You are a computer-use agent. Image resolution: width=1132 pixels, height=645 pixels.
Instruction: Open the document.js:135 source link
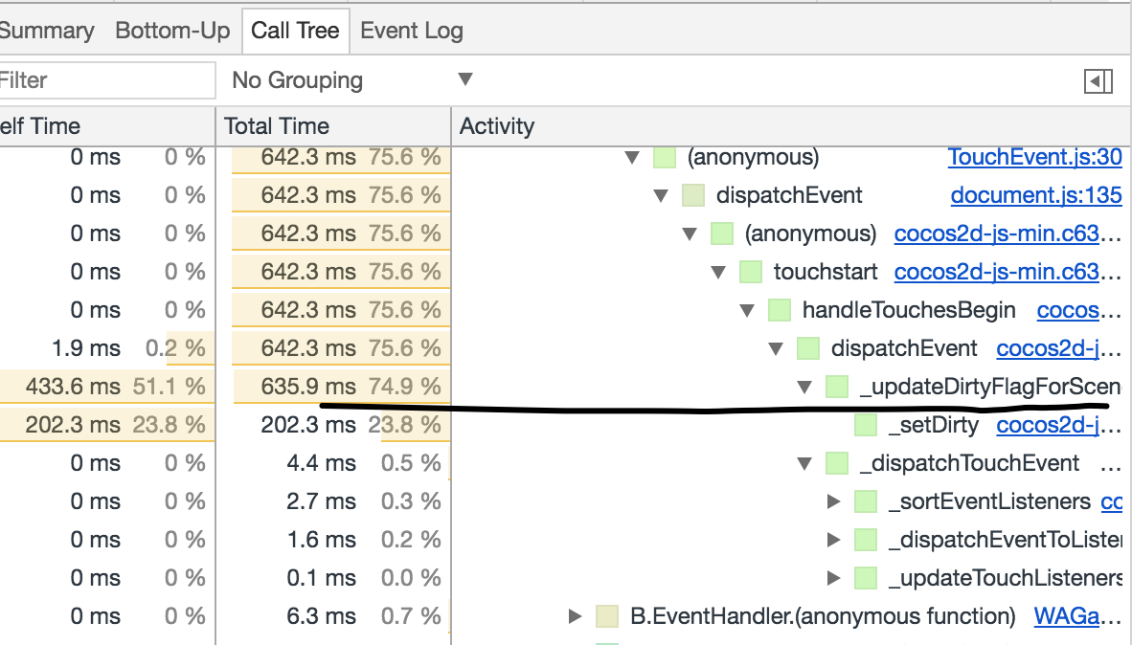click(1035, 195)
